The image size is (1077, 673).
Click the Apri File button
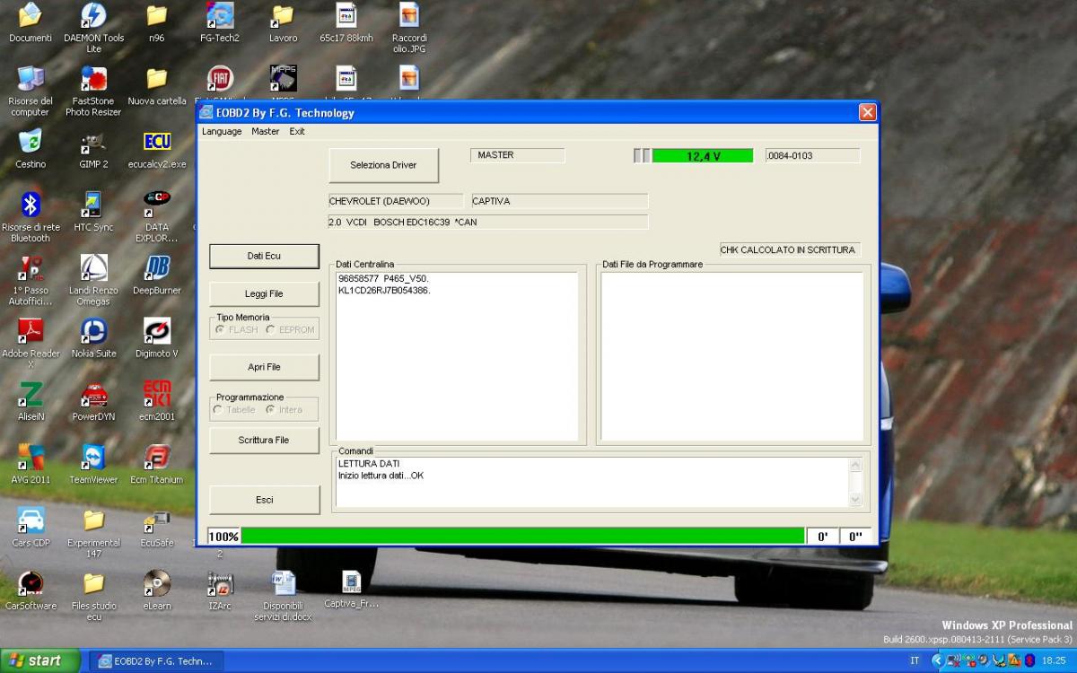264,367
